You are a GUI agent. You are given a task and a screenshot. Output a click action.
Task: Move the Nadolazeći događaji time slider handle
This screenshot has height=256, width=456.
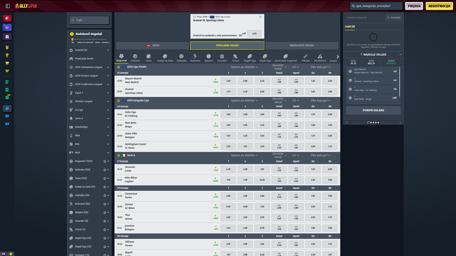click(73, 39)
